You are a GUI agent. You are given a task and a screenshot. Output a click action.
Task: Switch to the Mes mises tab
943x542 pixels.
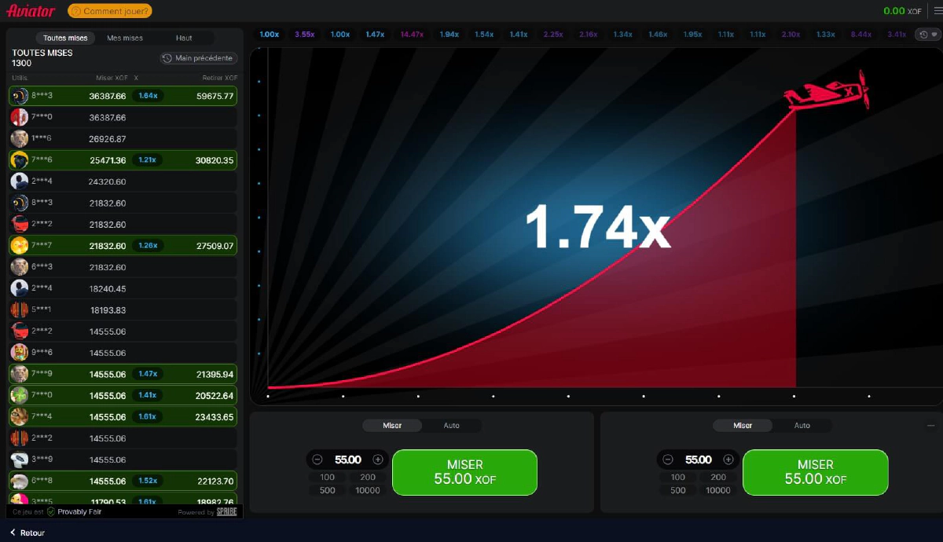coord(125,38)
